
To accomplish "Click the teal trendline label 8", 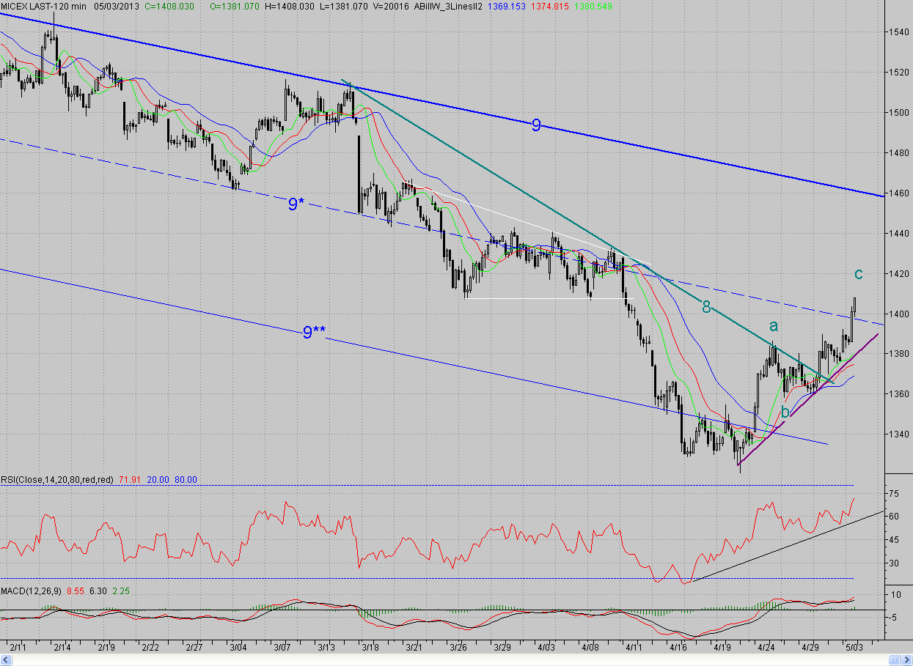I will [x=706, y=307].
